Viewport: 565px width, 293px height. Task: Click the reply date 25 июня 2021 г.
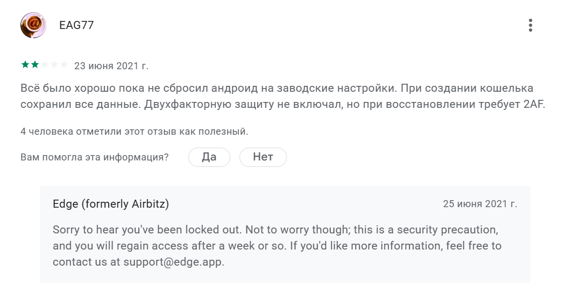pyautogui.click(x=480, y=204)
